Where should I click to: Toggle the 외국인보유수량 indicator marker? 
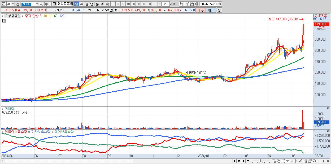coord(3,132)
